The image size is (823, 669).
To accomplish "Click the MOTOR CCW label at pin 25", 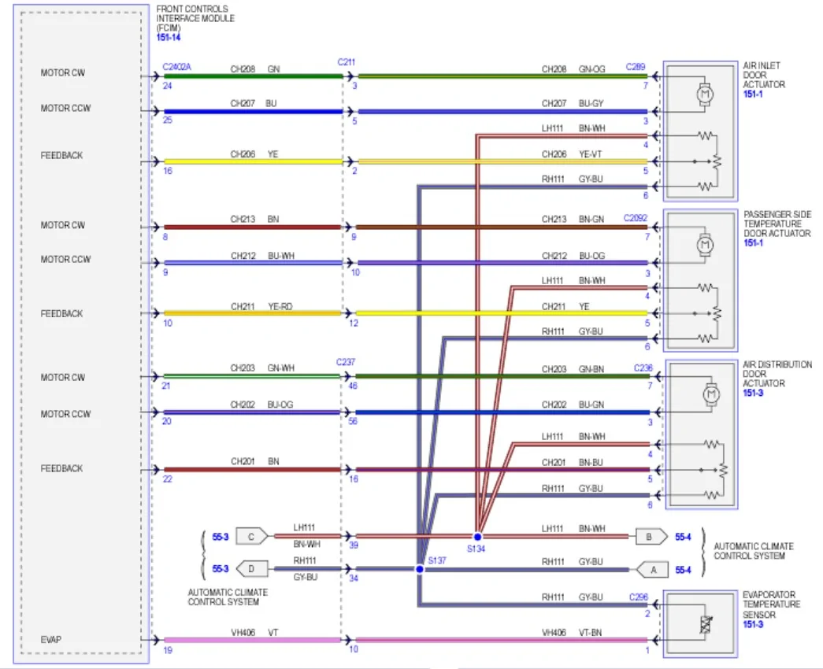I will (65, 108).
